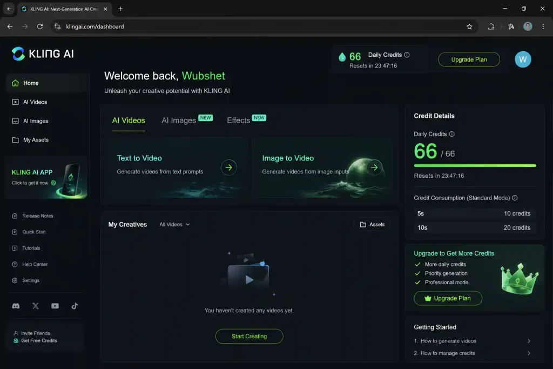Image resolution: width=553 pixels, height=369 pixels.
Task: Click the 'More daily credits' benefit
Action: pos(445,264)
